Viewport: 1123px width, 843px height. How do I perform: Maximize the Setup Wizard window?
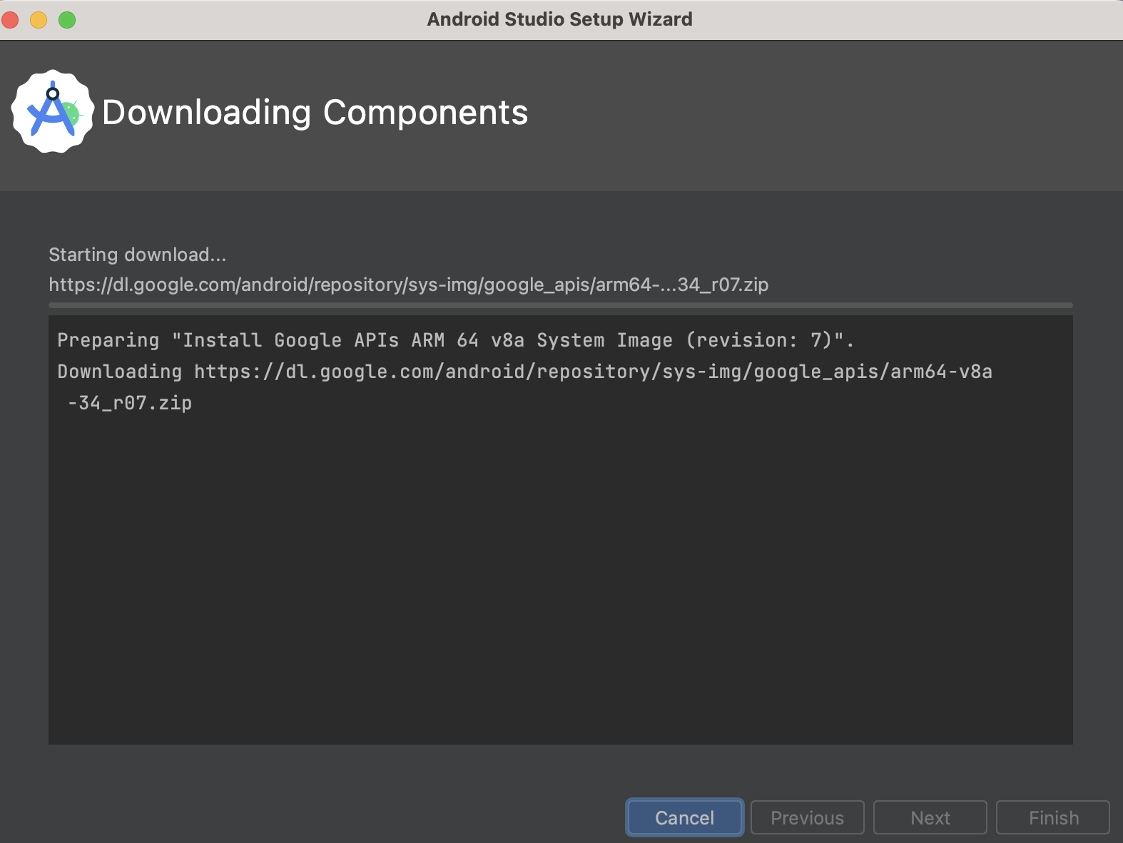pyautogui.click(x=67, y=20)
